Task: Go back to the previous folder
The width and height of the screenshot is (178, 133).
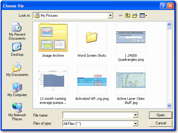Action: (x=121, y=16)
